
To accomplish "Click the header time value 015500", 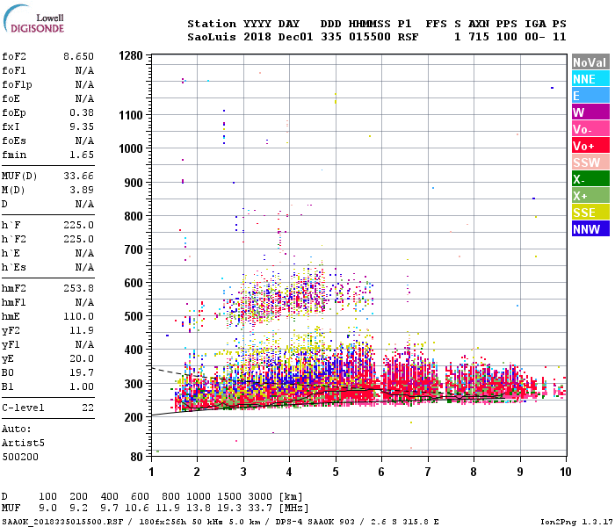I will 370,37.
